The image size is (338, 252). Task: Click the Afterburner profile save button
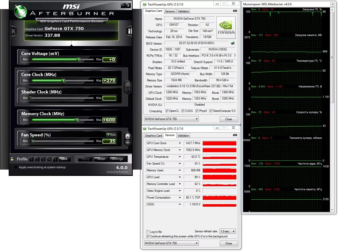coord(64,159)
